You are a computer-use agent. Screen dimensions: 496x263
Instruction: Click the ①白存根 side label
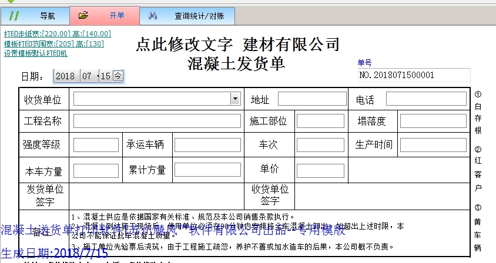pos(478,113)
